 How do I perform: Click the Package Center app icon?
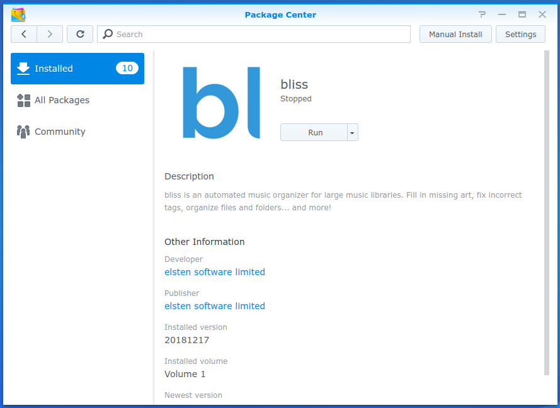[18, 15]
